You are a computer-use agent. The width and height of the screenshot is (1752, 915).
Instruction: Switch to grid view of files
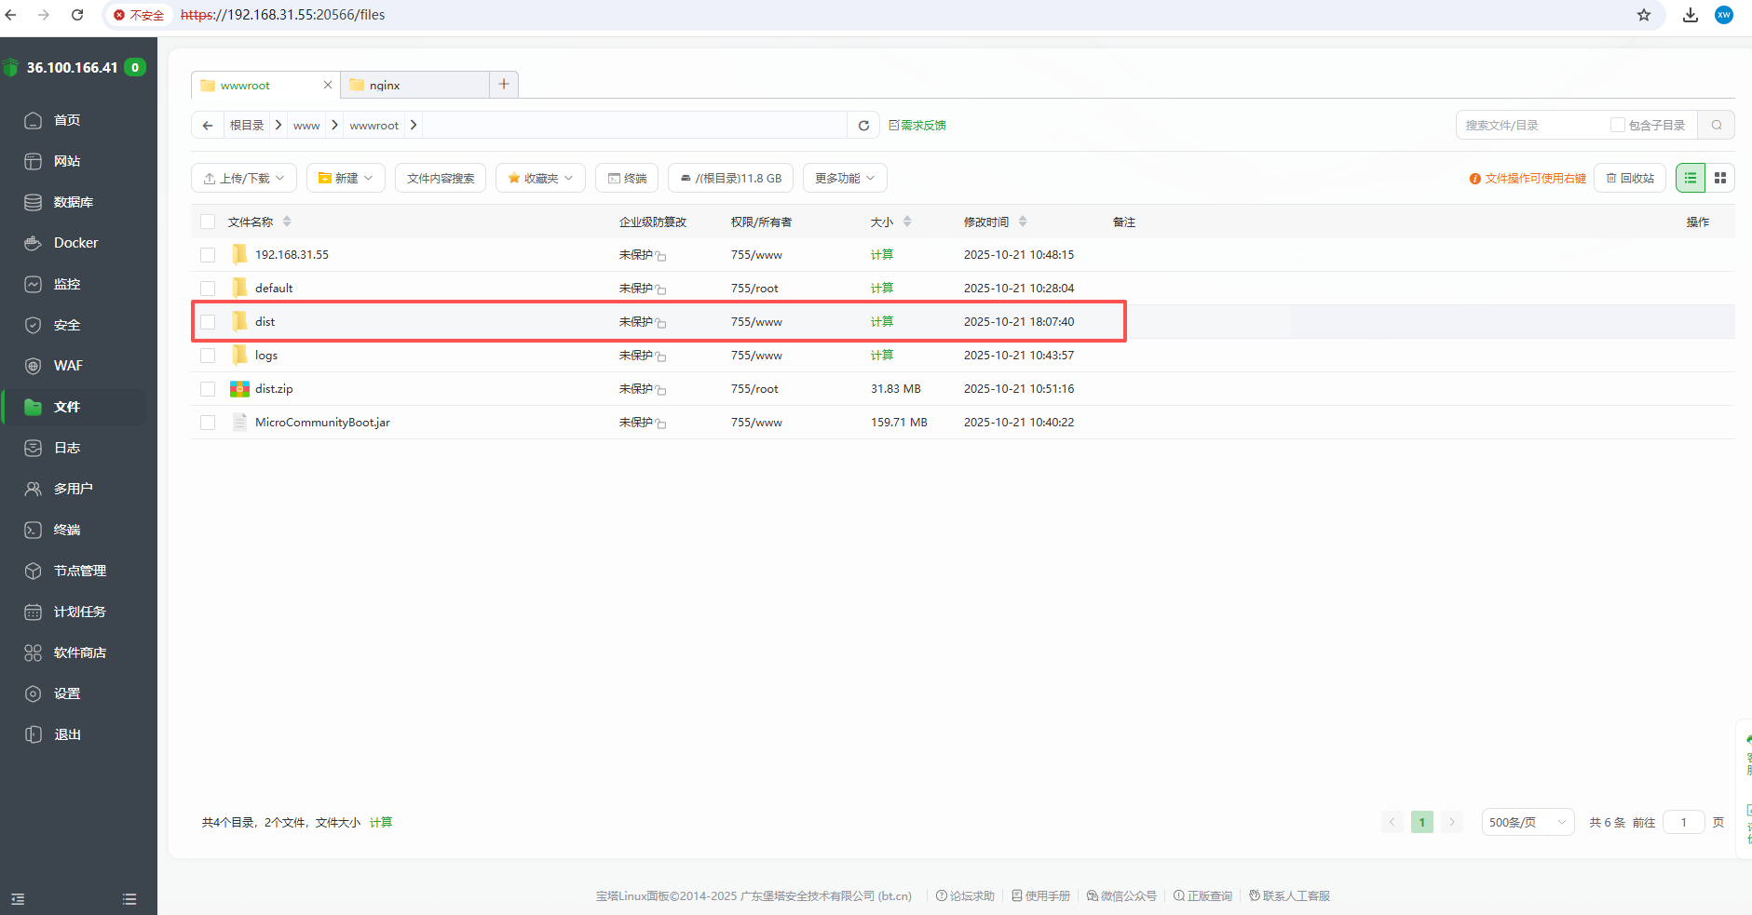click(1721, 177)
